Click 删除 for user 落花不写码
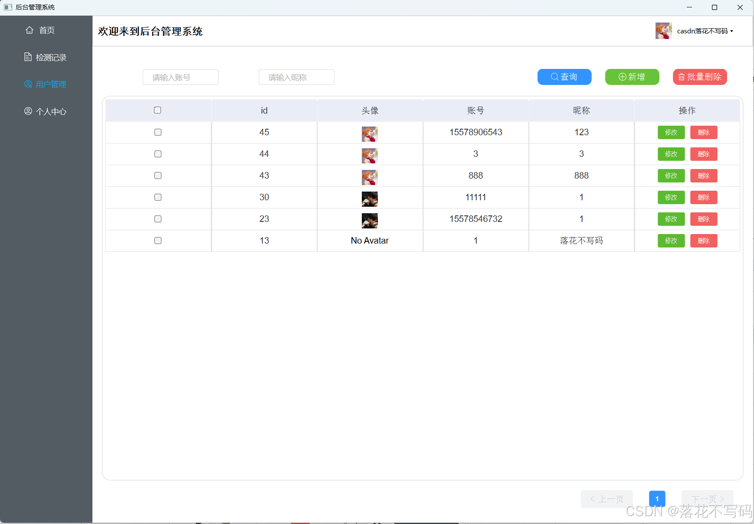Screen dimensions: 754x524 click(x=704, y=241)
